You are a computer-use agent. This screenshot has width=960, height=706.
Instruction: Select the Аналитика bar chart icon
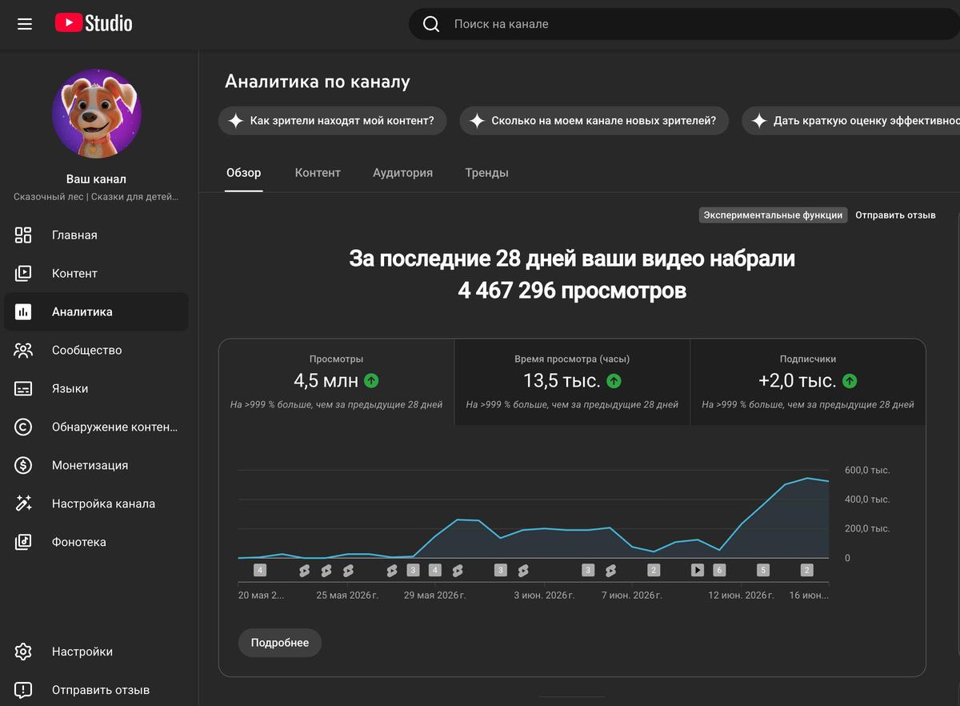click(x=23, y=311)
